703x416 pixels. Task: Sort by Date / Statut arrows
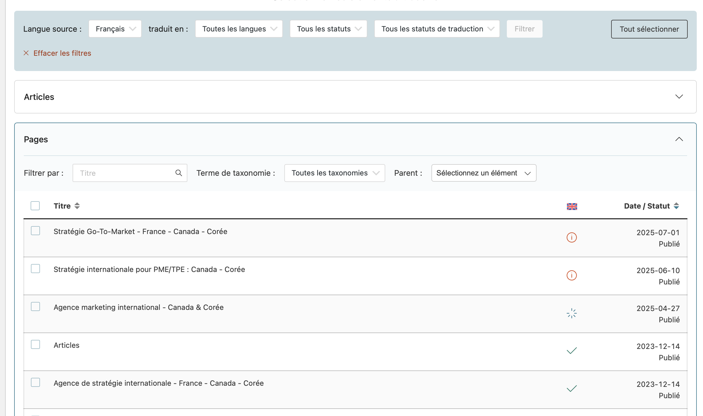676,206
